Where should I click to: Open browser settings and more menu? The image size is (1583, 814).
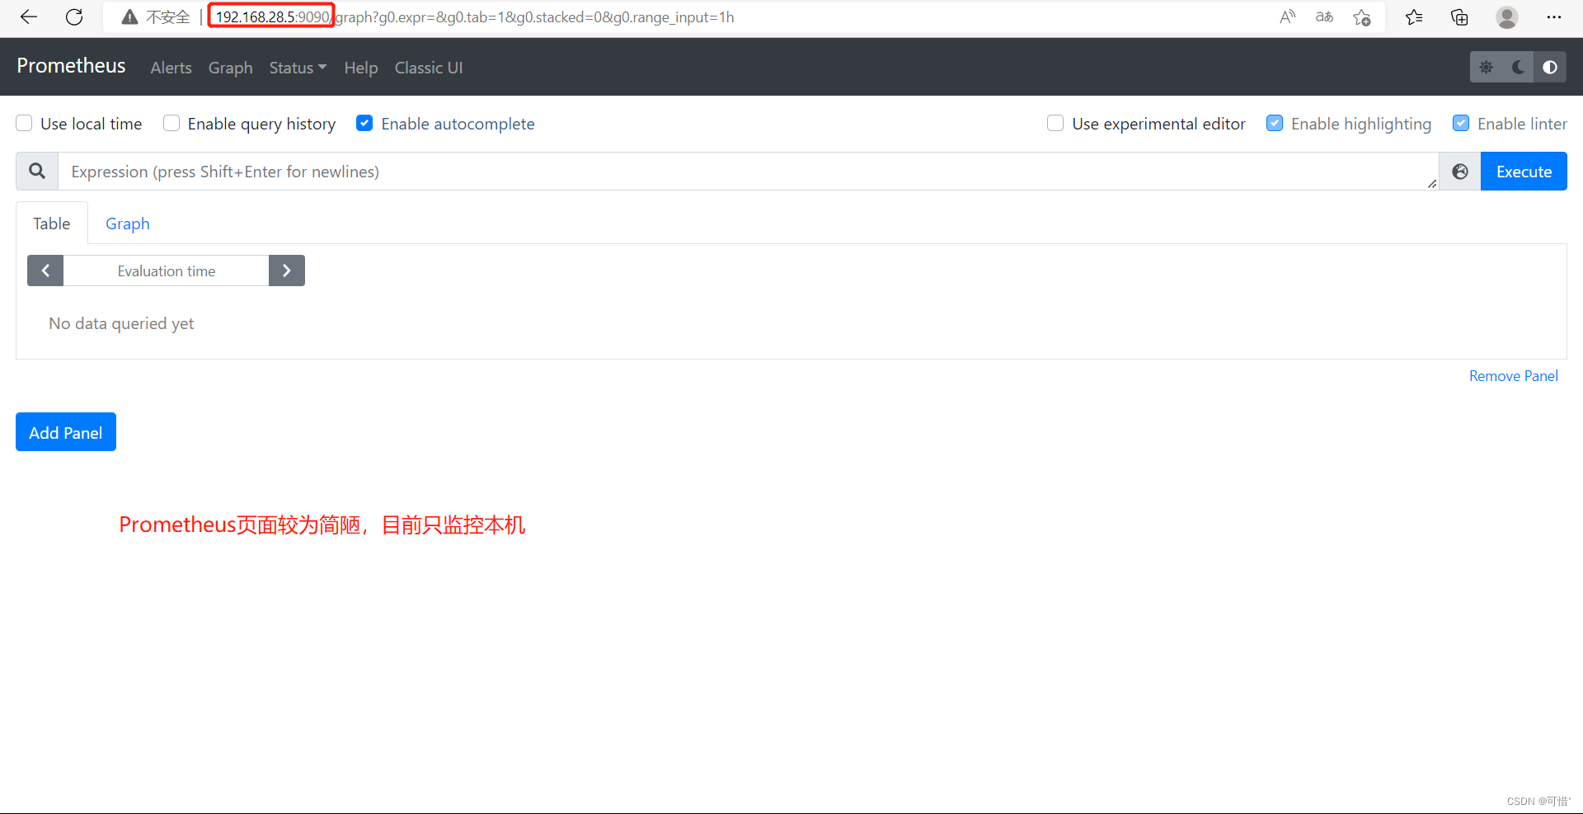(1554, 17)
